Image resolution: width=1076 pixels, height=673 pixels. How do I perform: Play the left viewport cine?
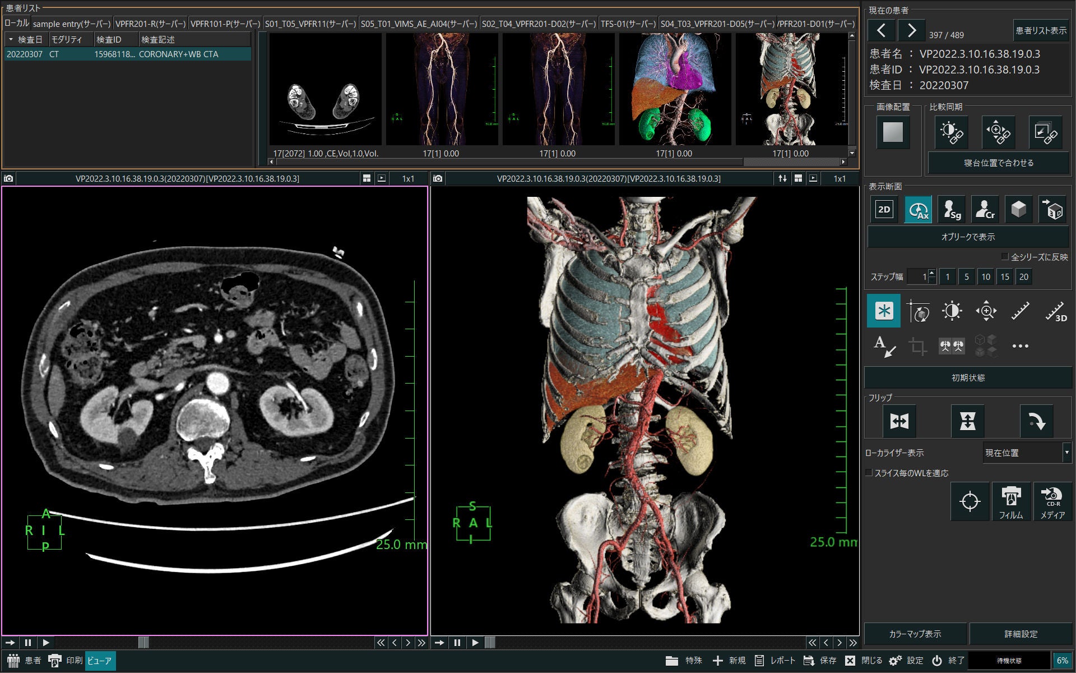46,643
